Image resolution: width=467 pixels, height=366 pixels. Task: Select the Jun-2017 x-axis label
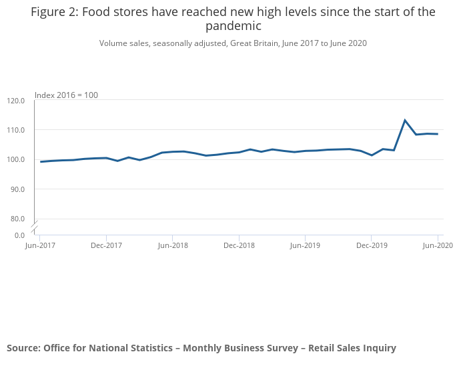pyautogui.click(x=40, y=245)
